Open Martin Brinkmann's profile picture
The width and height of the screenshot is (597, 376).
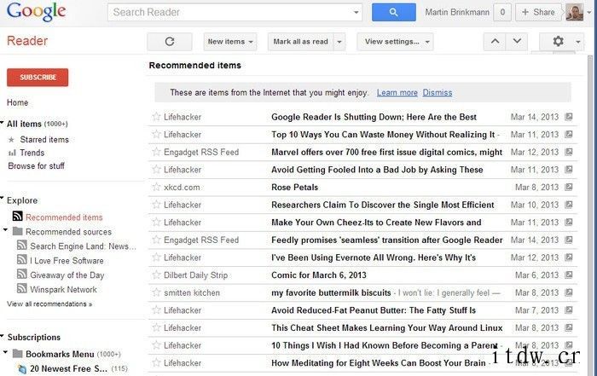point(575,12)
